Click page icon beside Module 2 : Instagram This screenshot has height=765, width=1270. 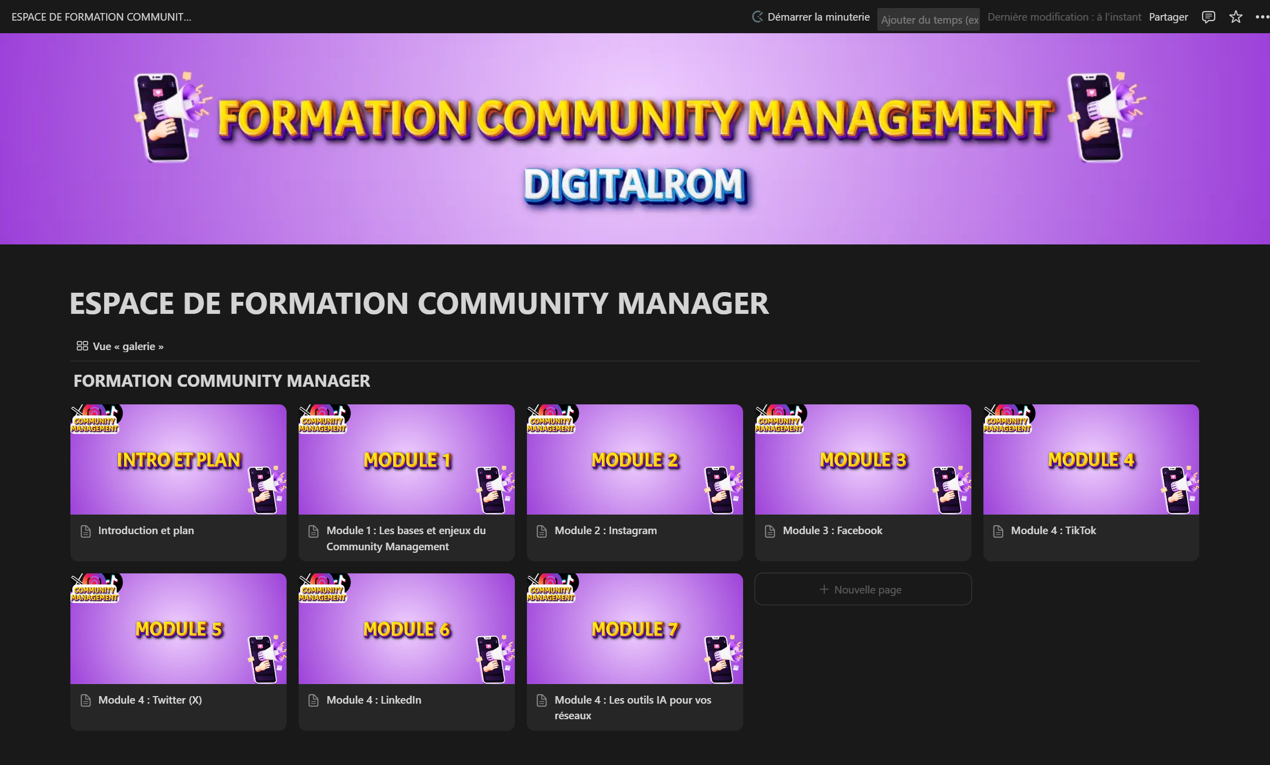pyautogui.click(x=541, y=532)
